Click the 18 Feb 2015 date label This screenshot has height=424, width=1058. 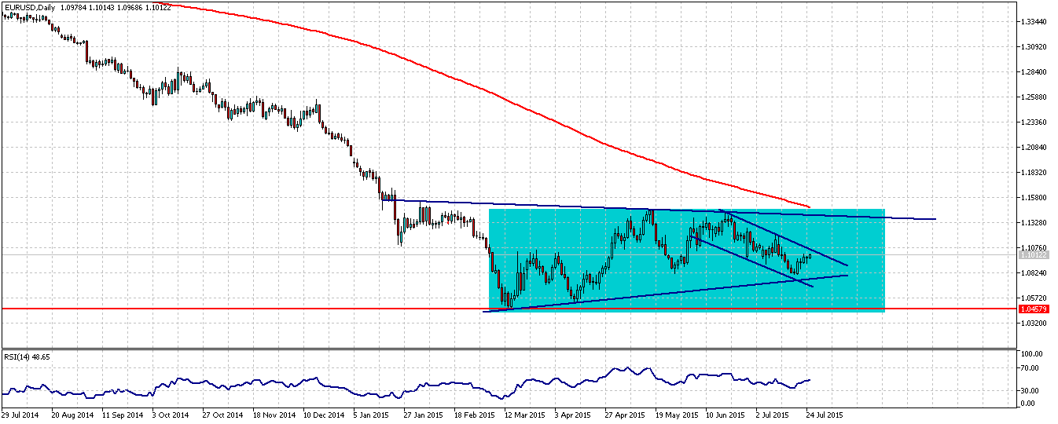[x=473, y=414]
